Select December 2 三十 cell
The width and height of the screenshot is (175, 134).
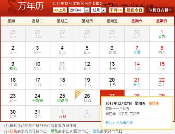[13, 50]
